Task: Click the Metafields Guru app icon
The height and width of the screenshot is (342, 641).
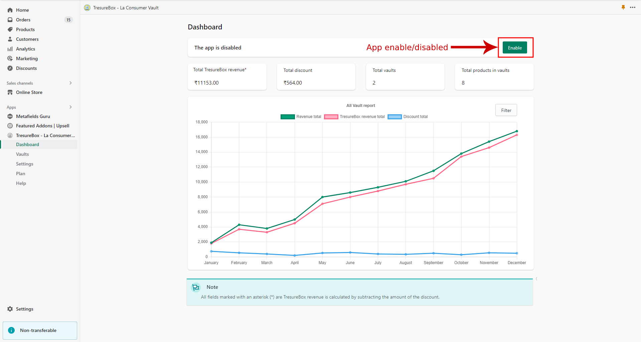Action: click(x=10, y=116)
